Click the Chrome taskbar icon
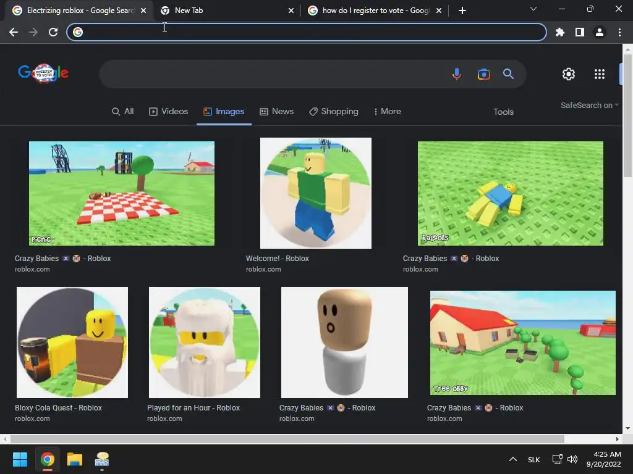This screenshot has height=474, width=633. coord(47,459)
